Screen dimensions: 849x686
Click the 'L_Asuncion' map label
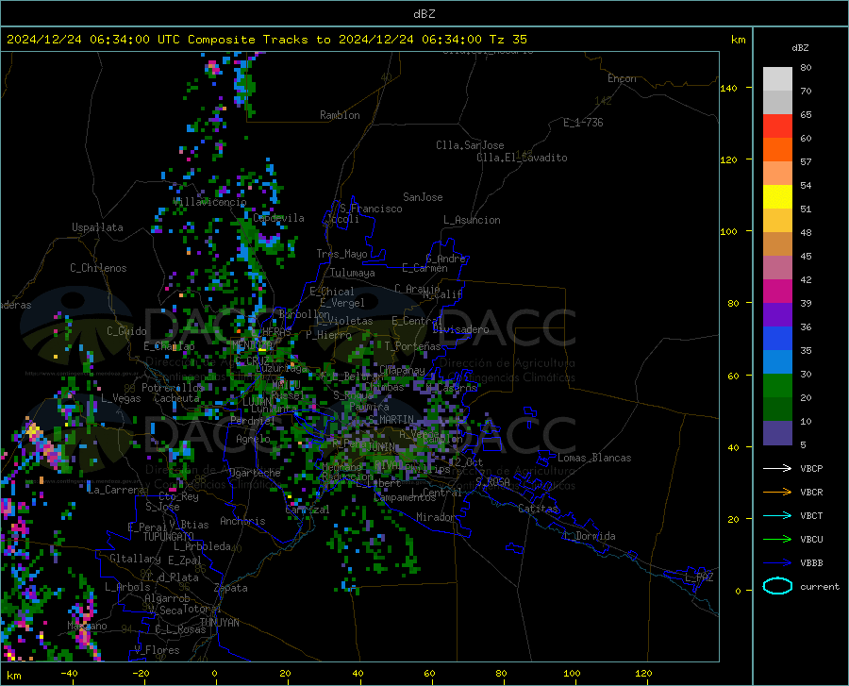[472, 220]
